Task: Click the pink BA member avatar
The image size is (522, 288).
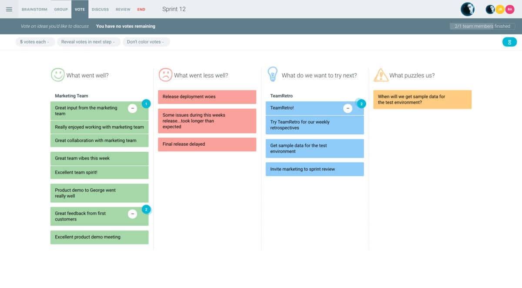Action: click(509, 9)
